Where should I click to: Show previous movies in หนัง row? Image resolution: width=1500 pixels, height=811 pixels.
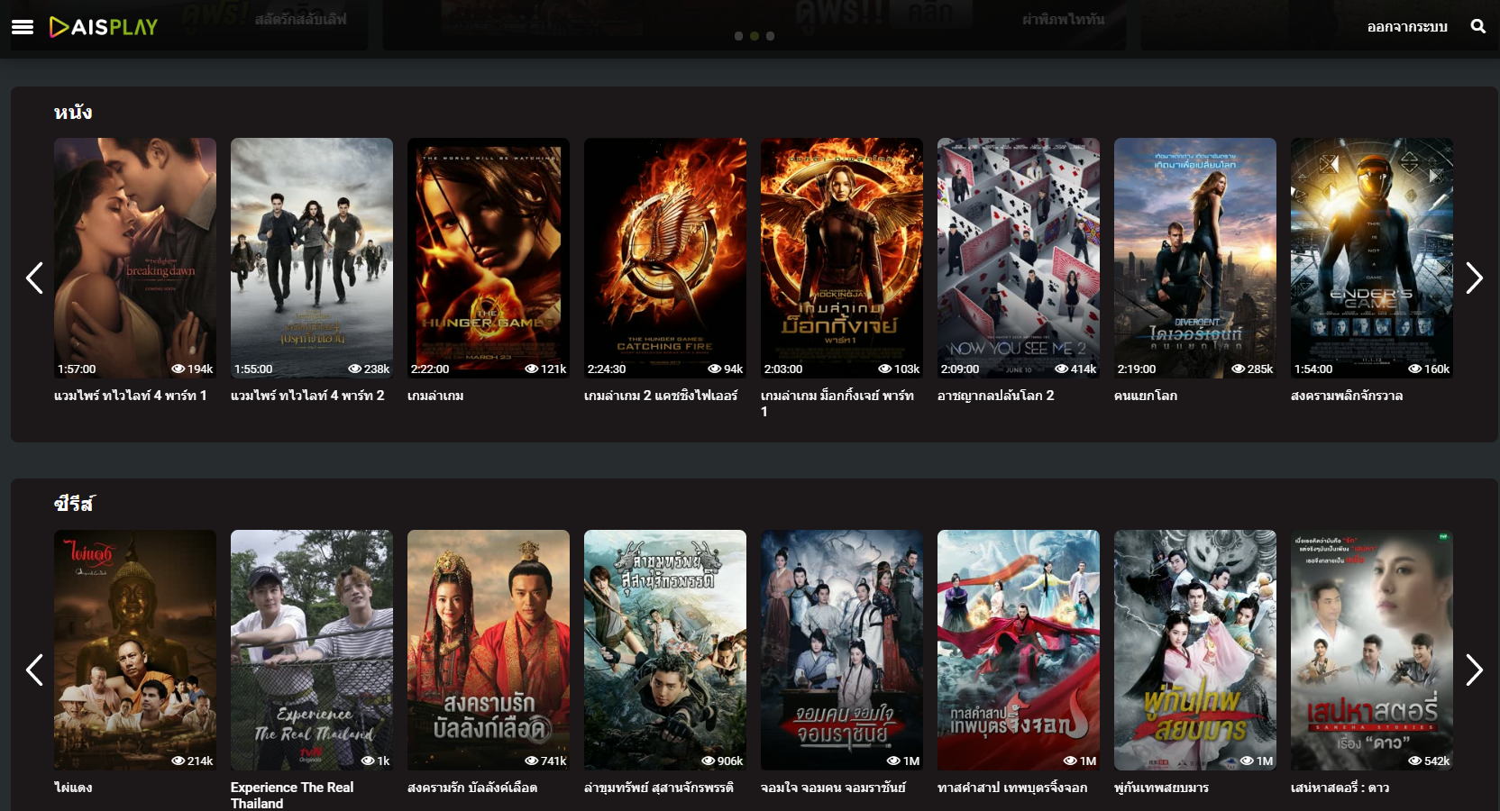[35, 278]
